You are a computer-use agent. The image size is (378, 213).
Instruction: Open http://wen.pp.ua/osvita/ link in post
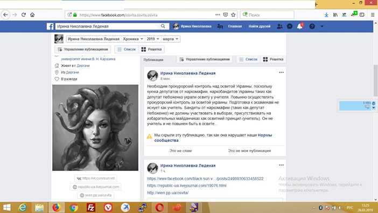click(168, 193)
